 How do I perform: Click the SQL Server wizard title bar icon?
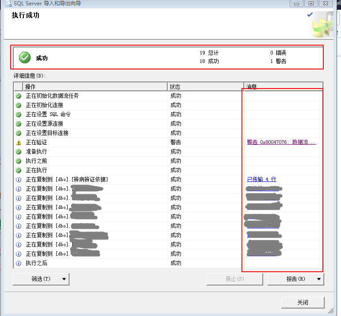[x=8, y=3]
